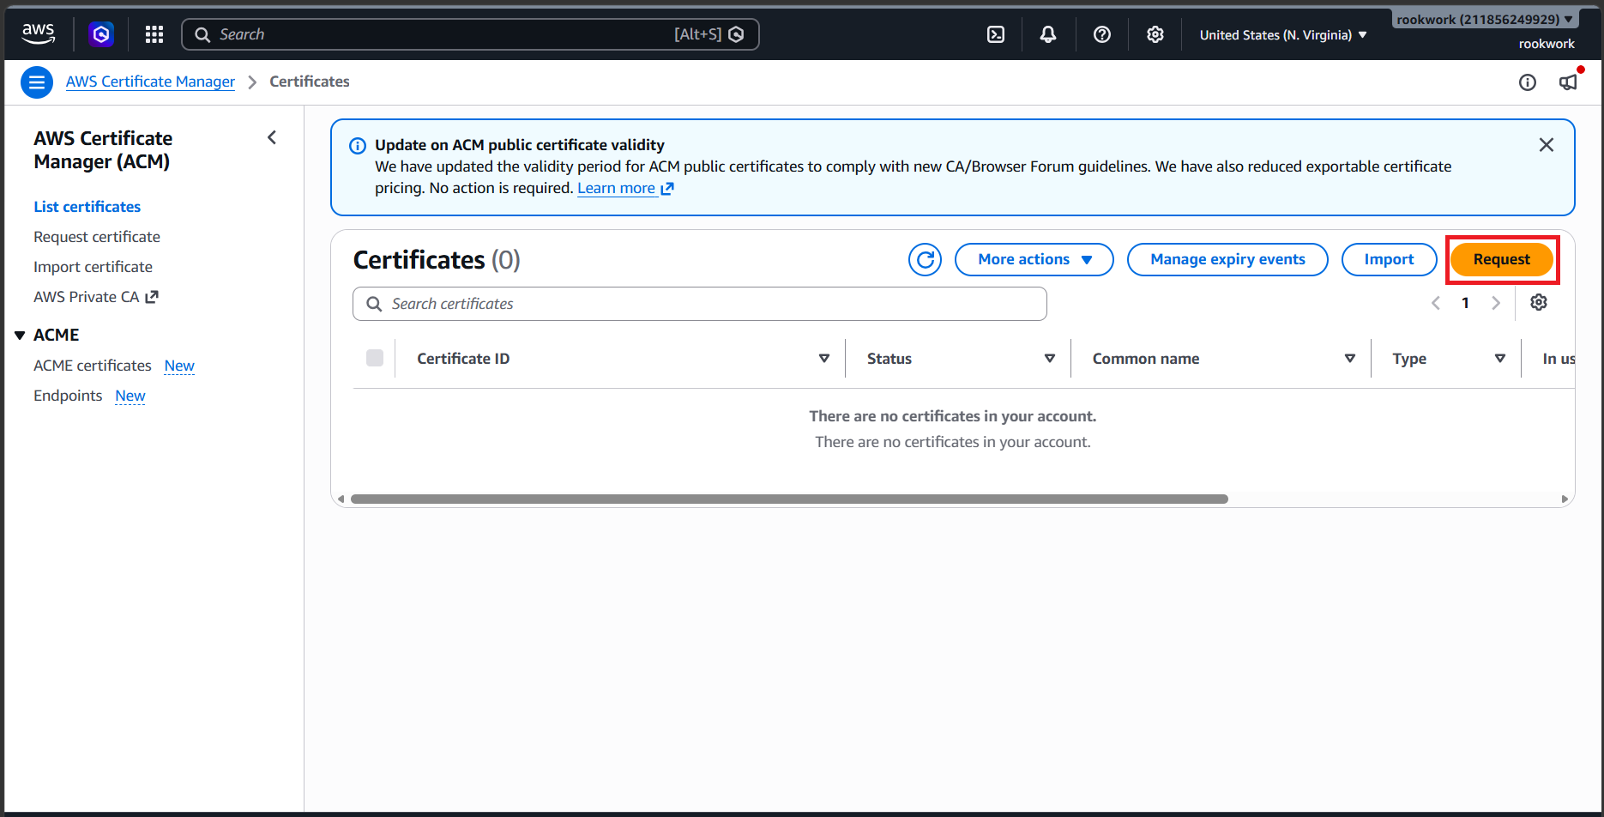
Task: Open Request certificate in sidebar
Action: (x=97, y=237)
